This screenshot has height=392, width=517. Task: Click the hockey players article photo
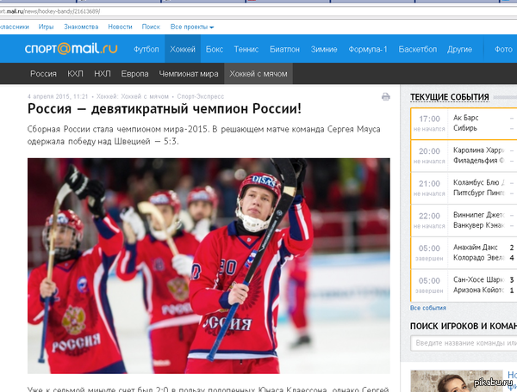coord(209,265)
